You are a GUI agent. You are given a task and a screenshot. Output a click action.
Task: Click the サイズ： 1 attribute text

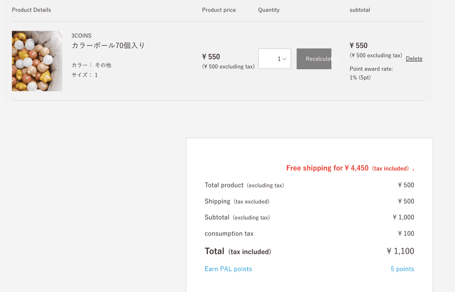[85, 75]
